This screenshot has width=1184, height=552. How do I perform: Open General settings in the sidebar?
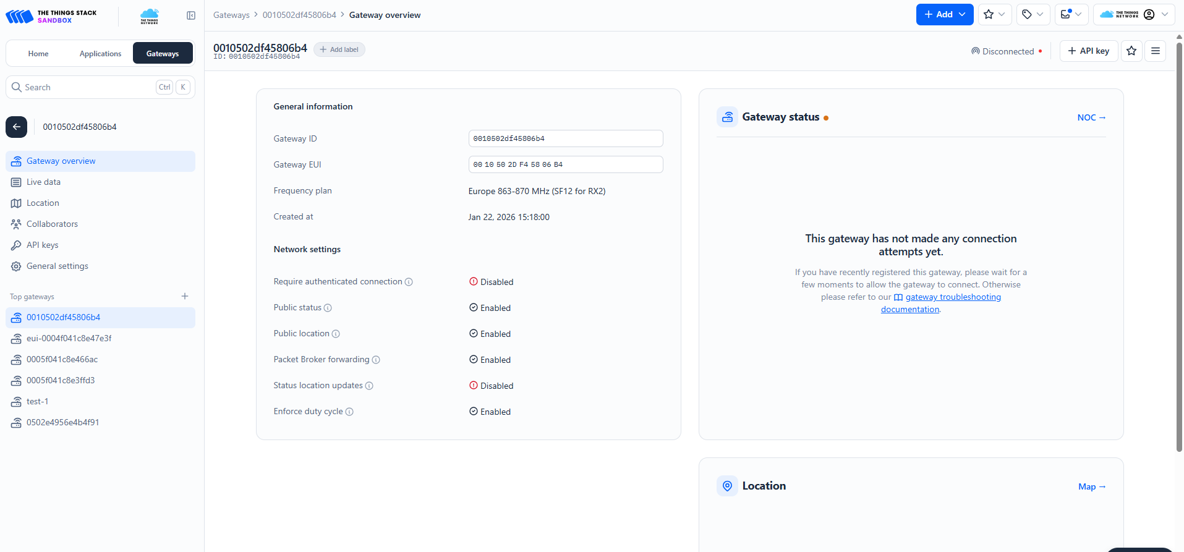pos(57,266)
